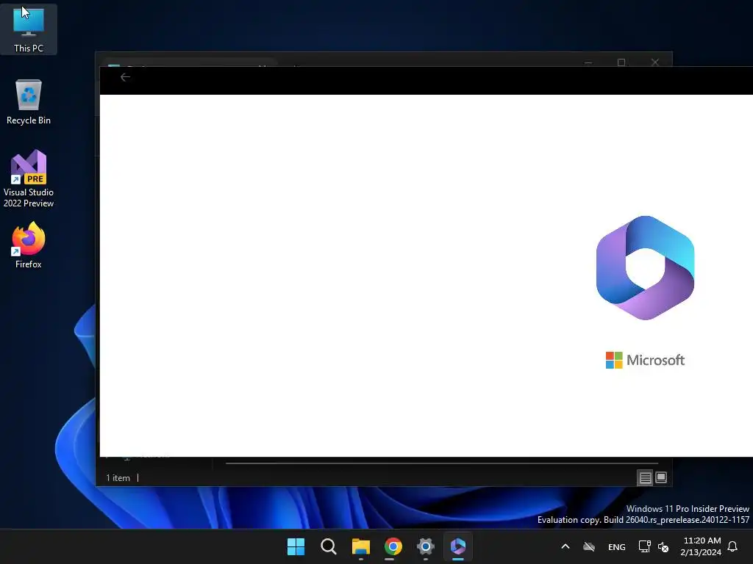Click the muted volume tray icon
This screenshot has height=564, width=753.
663,546
